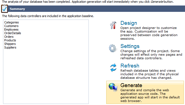The image size is (185, 105).
Task: Click the gear Settings icon
Action: click(112, 48)
